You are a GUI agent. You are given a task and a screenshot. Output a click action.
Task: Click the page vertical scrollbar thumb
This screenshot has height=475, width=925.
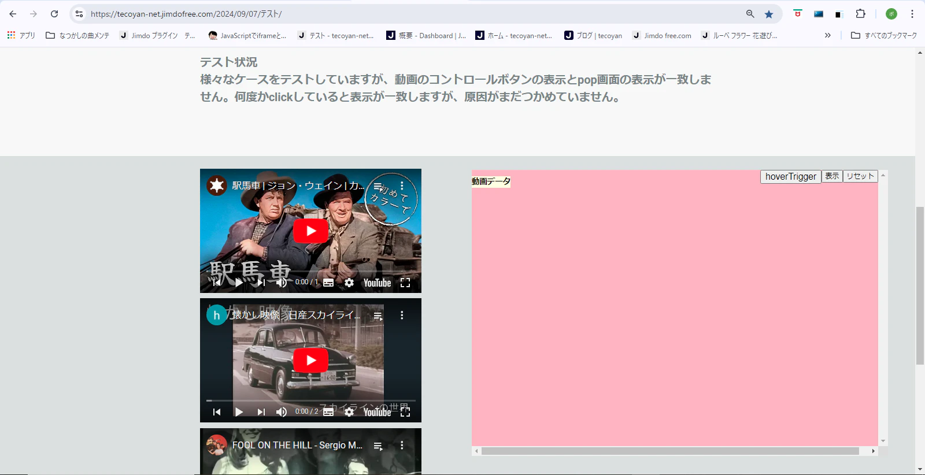920,285
